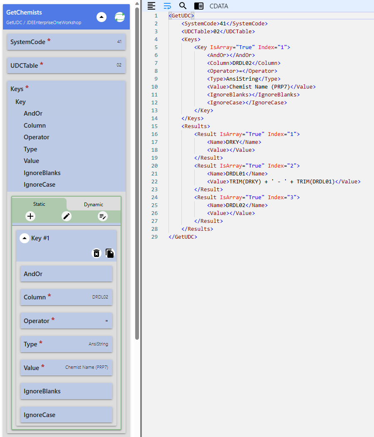The image size is (374, 437).
Task: Select IgnoreBlanks in the Keys tree list
Action: (x=42, y=173)
